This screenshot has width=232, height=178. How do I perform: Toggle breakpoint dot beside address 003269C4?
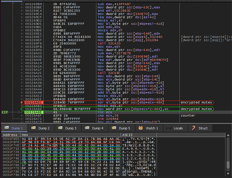[22, 11]
